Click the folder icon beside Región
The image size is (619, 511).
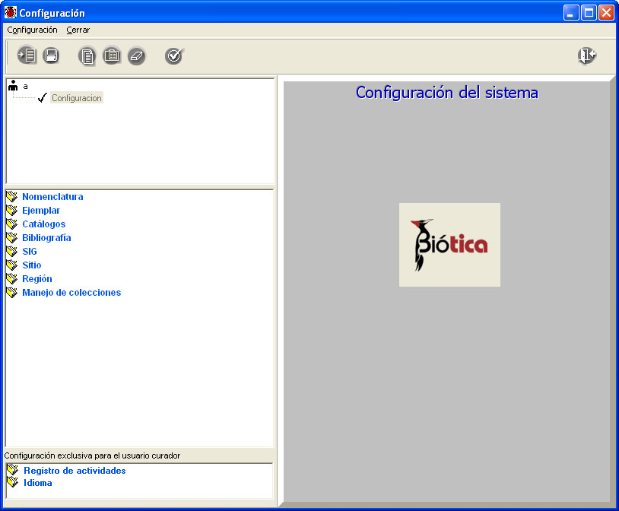pos(12,278)
